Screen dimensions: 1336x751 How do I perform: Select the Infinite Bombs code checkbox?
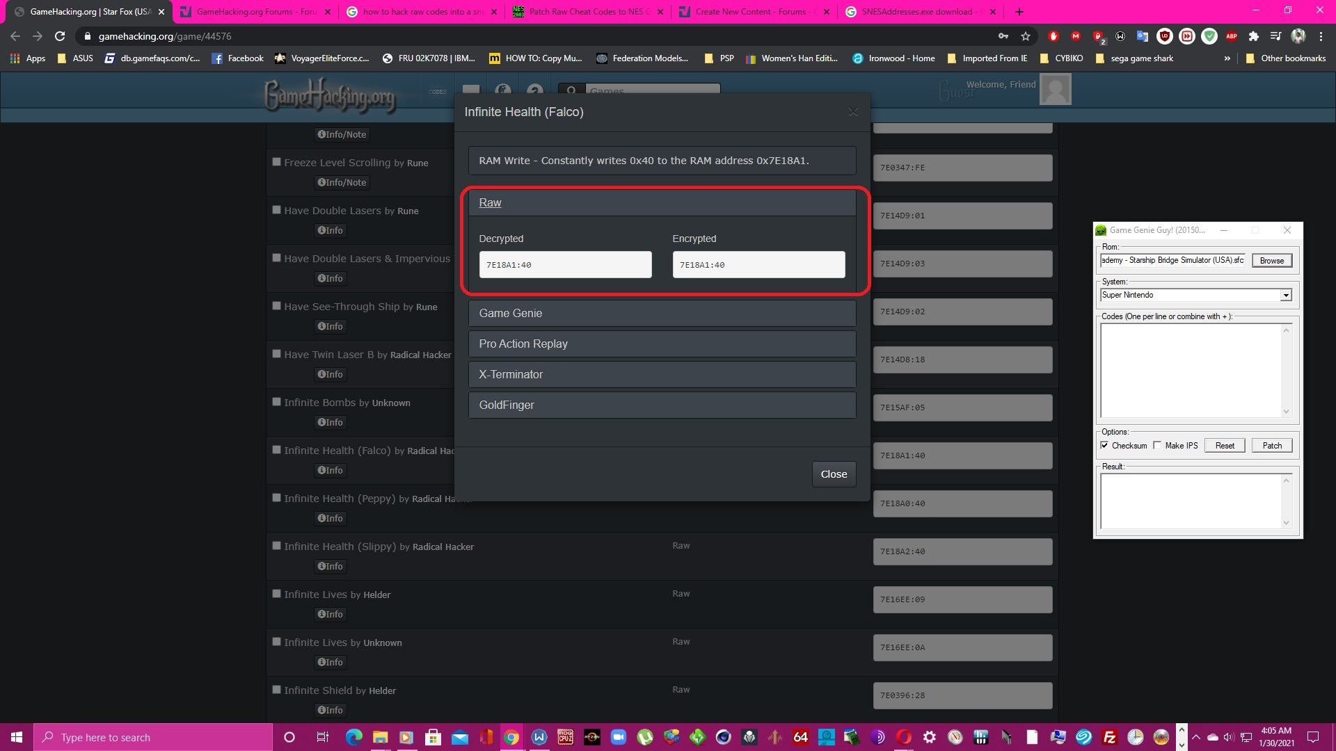click(276, 402)
